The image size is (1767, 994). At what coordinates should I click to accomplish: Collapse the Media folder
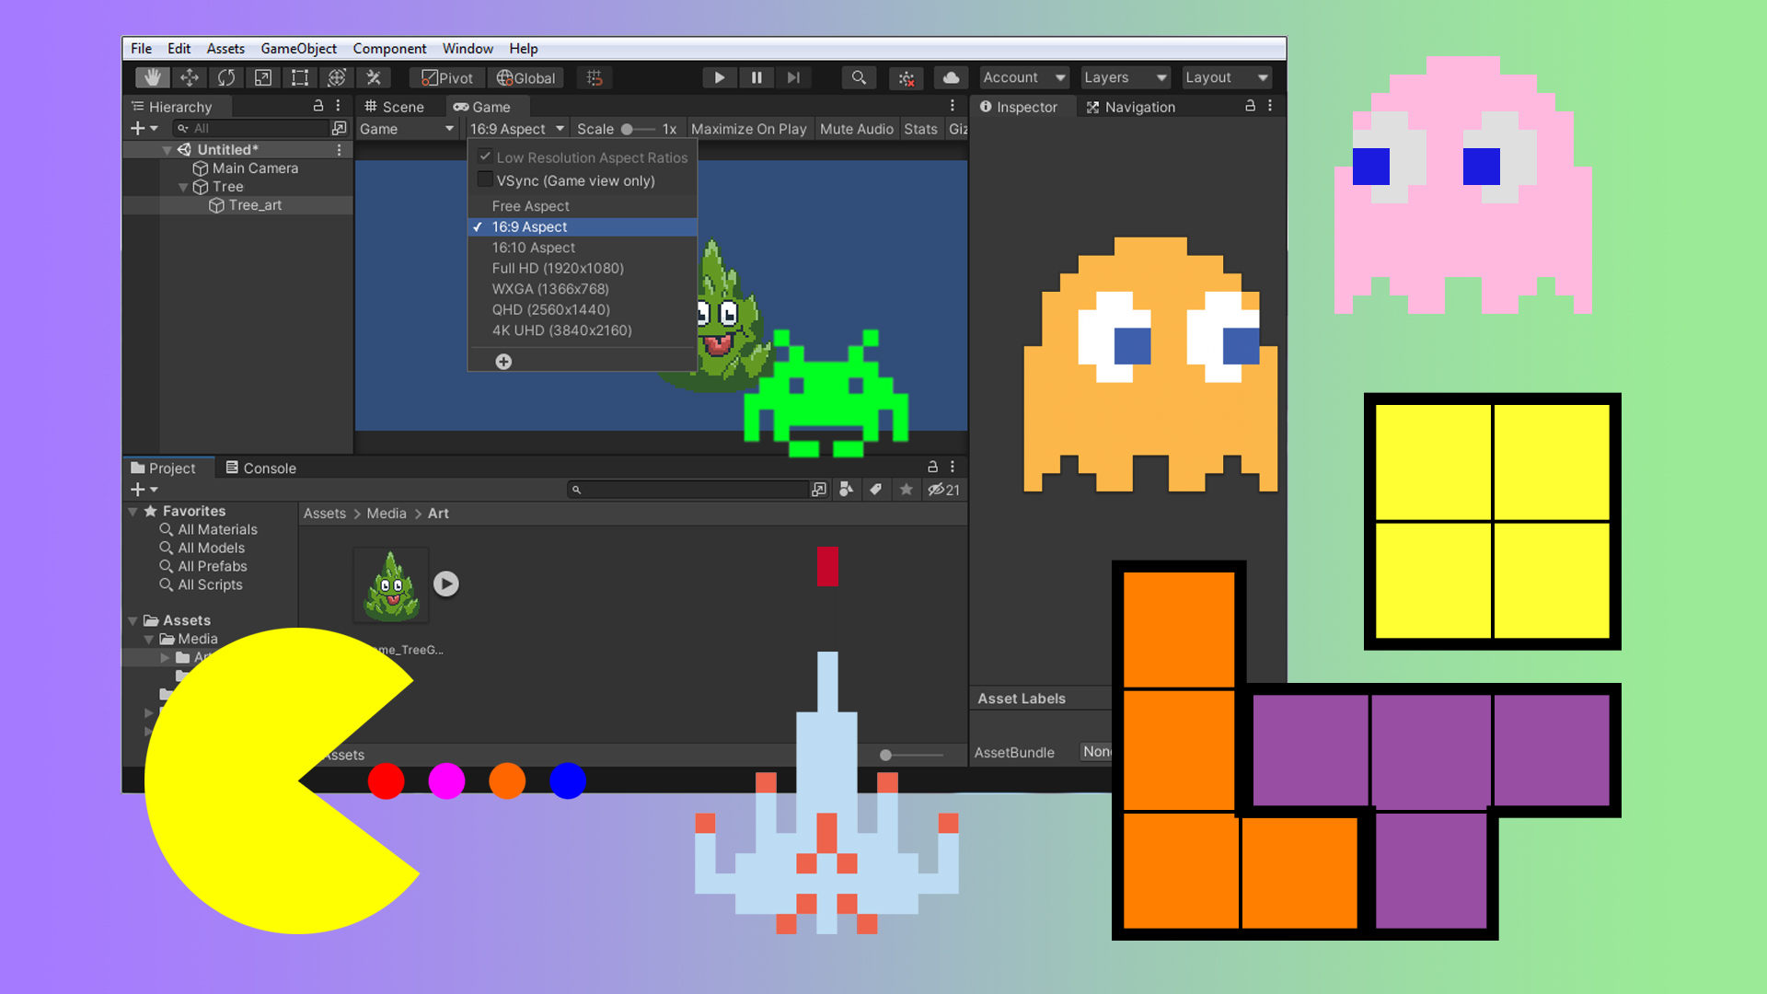(149, 639)
